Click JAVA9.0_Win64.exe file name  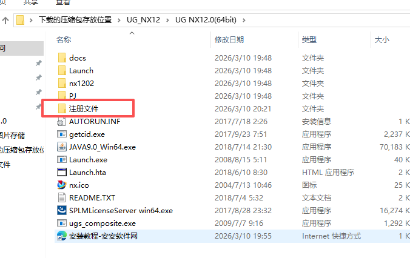[x=102, y=147]
